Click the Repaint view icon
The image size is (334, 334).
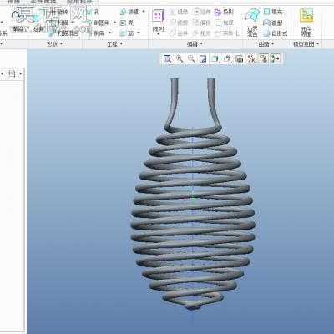pyautogui.click(x=203, y=58)
